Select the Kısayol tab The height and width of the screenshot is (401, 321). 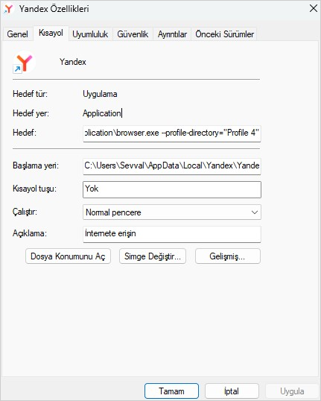(51, 33)
